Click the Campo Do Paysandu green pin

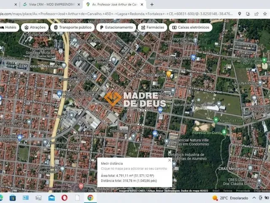pyautogui.click(x=265, y=60)
